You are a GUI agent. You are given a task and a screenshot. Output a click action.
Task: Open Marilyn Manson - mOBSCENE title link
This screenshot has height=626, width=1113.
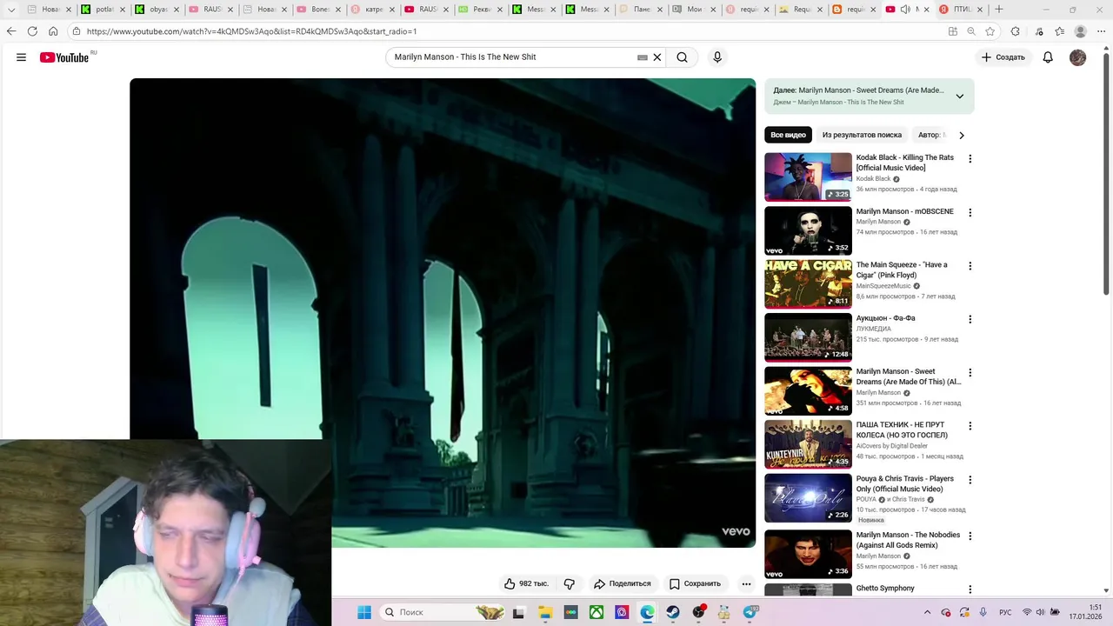click(x=905, y=211)
